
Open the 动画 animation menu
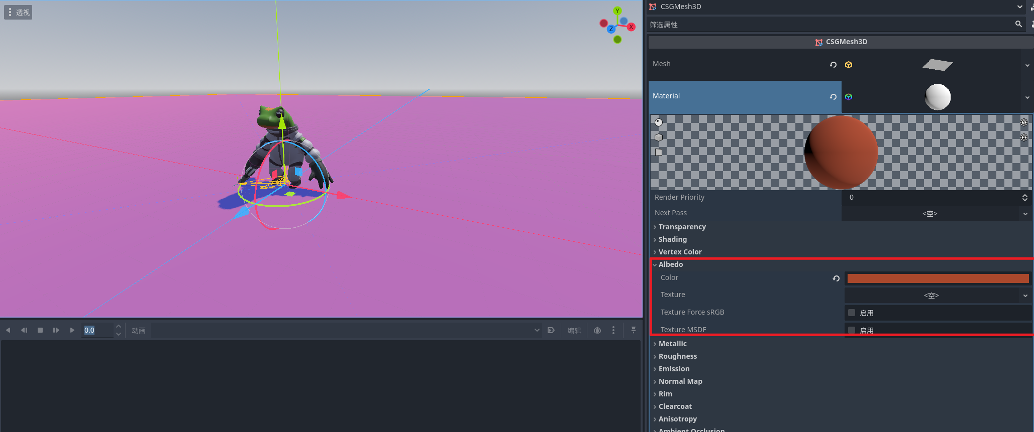tap(139, 330)
